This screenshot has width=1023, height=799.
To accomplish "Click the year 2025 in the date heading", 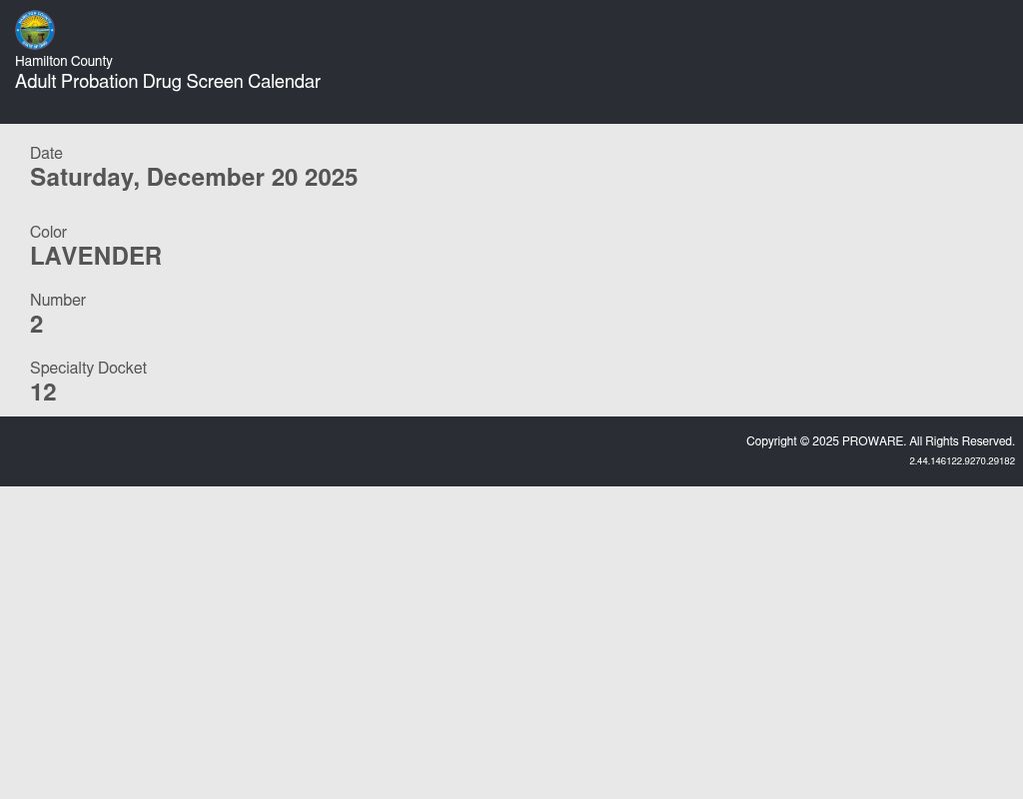I will click(x=331, y=178).
